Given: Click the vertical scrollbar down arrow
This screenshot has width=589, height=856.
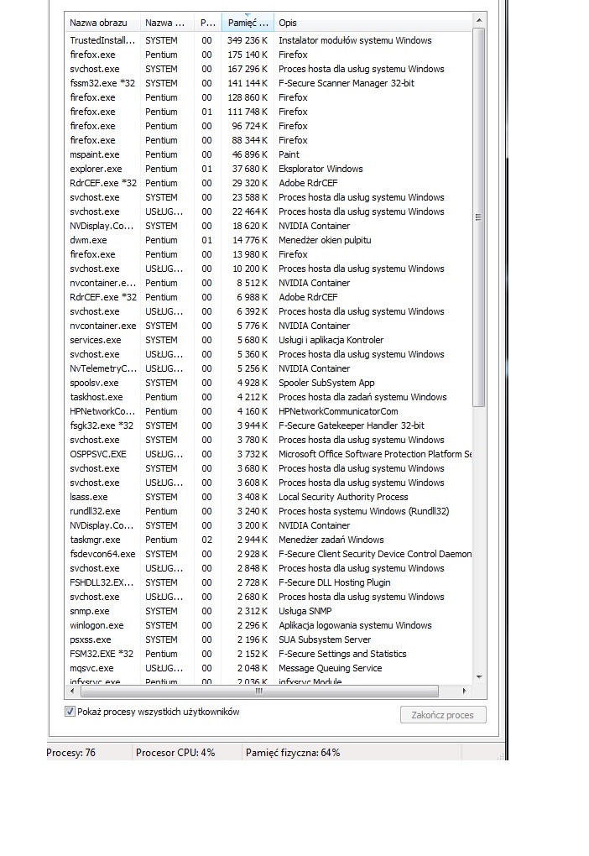Looking at the screenshot, I should click(479, 677).
